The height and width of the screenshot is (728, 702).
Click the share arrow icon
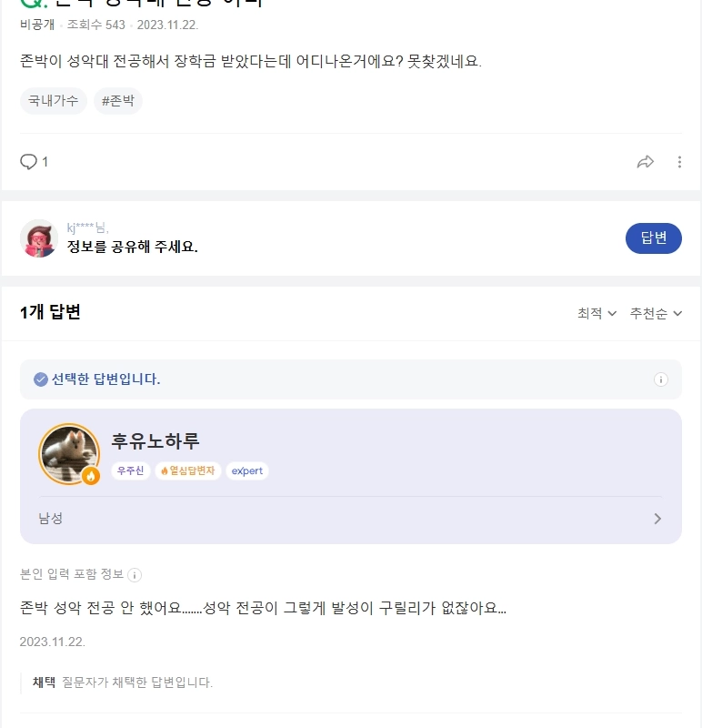point(646,162)
